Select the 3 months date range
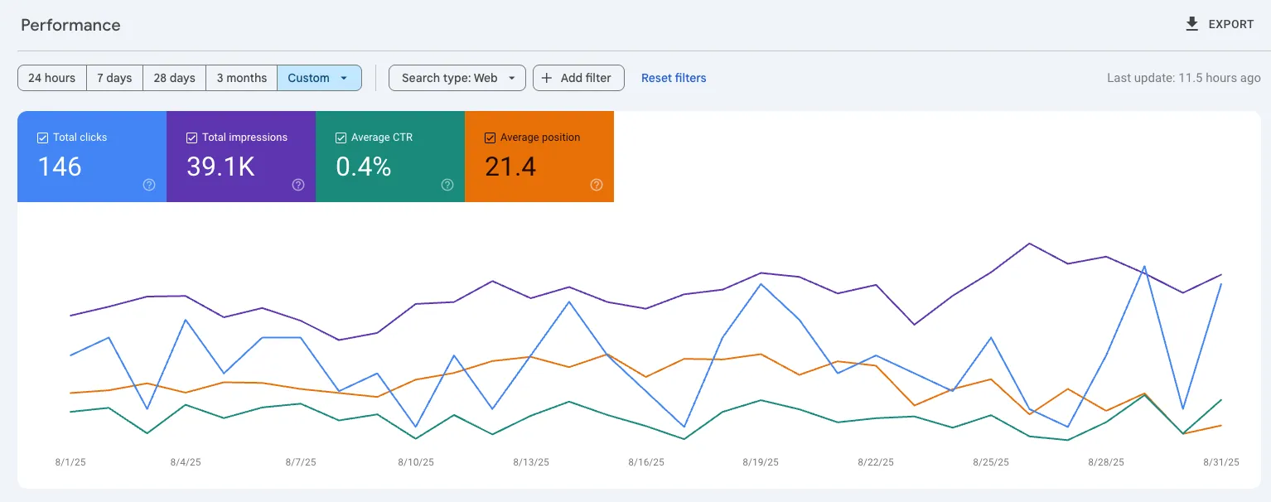1271x502 pixels. point(242,78)
